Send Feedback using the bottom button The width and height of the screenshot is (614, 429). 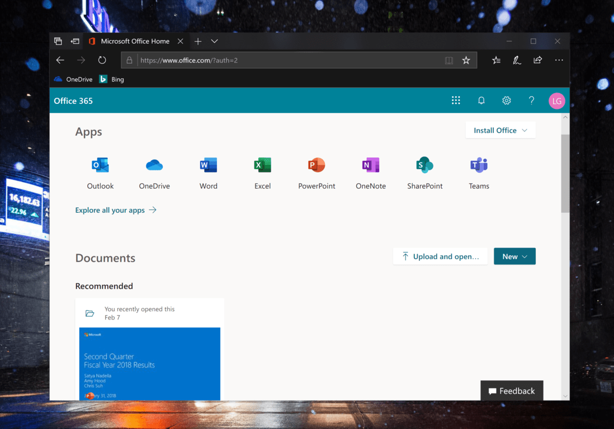512,390
